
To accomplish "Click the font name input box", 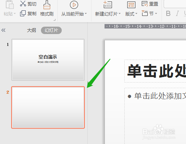I will click(x=175, y=4).
